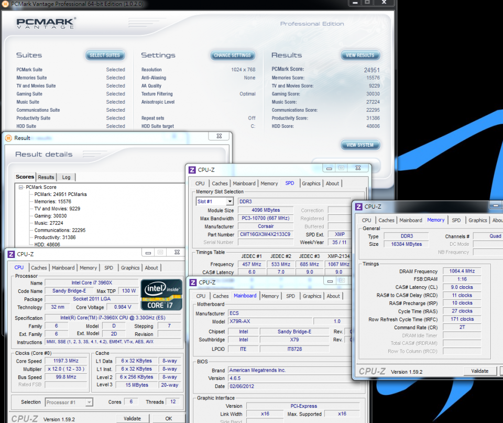Click the VIEW RESULTS button

click(360, 55)
